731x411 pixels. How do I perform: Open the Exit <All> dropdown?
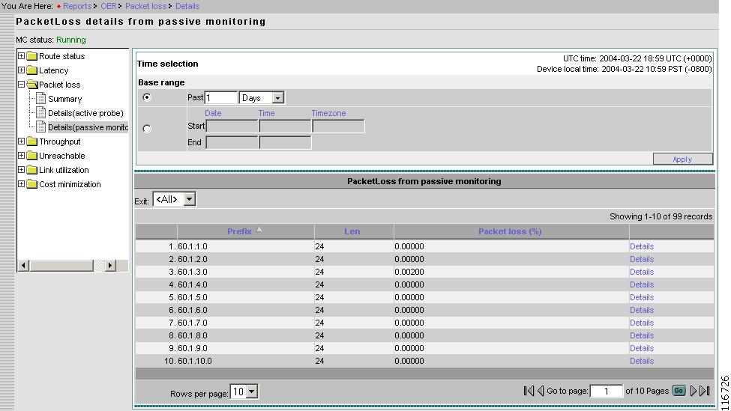click(189, 199)
